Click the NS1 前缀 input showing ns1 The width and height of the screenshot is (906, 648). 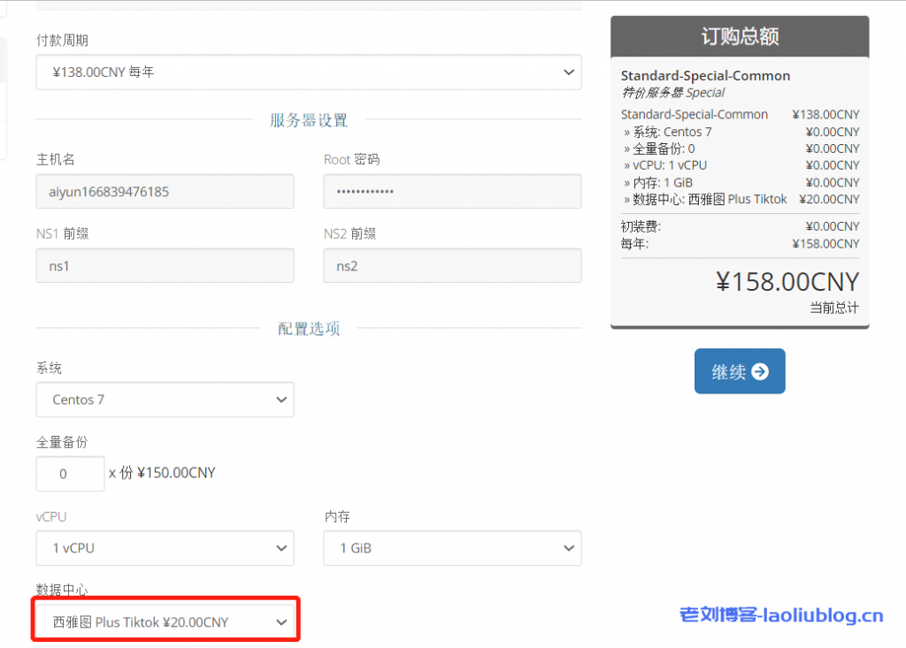[x=165, y=265]
